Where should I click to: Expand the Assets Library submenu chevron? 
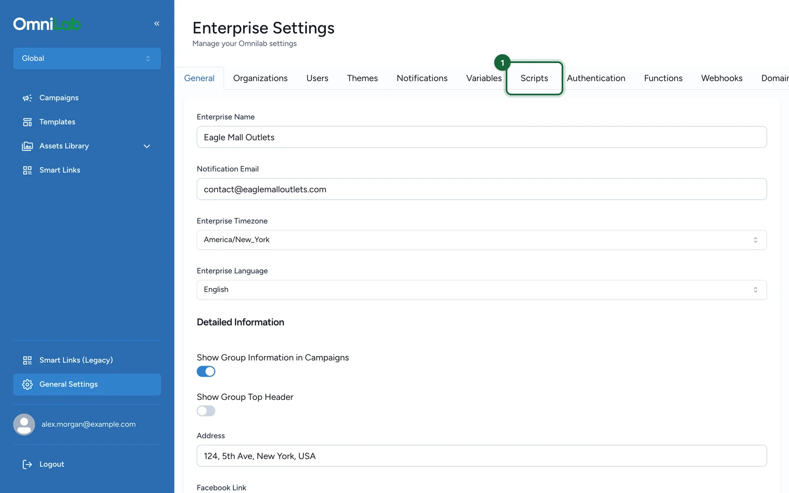[147, 146]
